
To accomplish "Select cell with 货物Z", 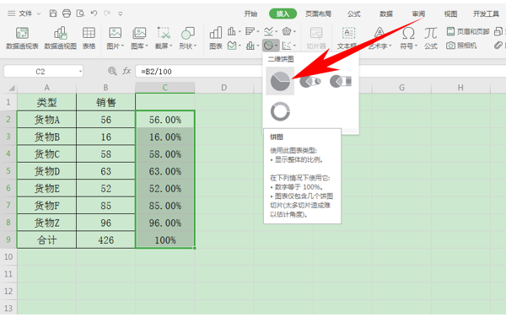I will pyautogui.click(x=46, y=223).
